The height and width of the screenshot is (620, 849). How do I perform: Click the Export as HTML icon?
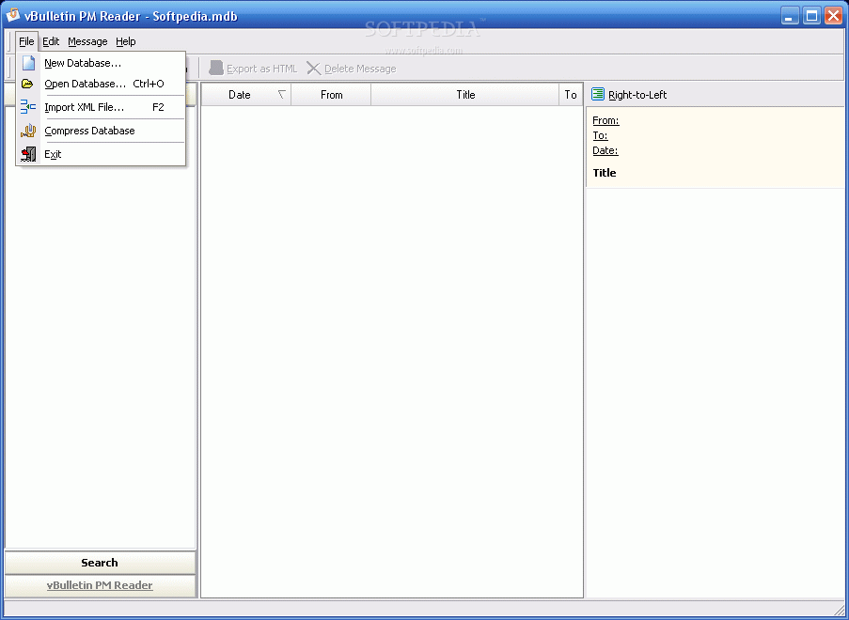click(x=216, y=69)
